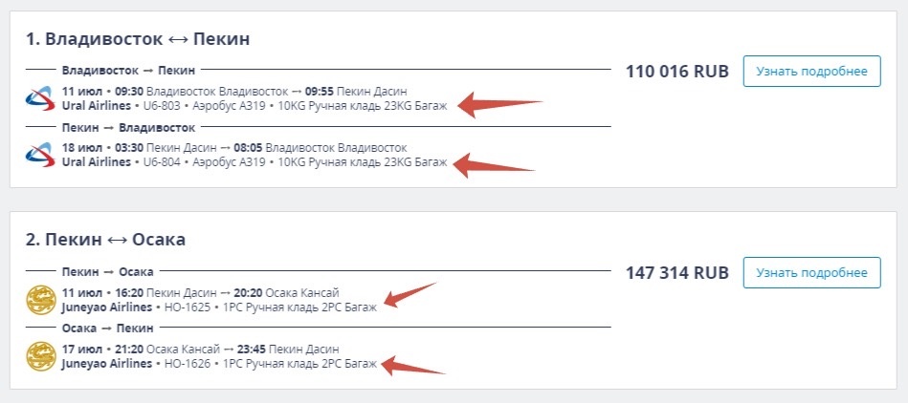Click red arrow pointing at U6-803 baggage

pos(498,105)
